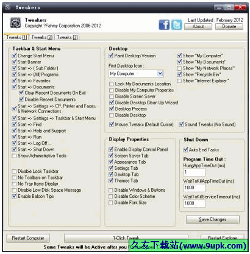Open the Facebook icon link
Screen dimensions: 250x254
click(164, 24)
